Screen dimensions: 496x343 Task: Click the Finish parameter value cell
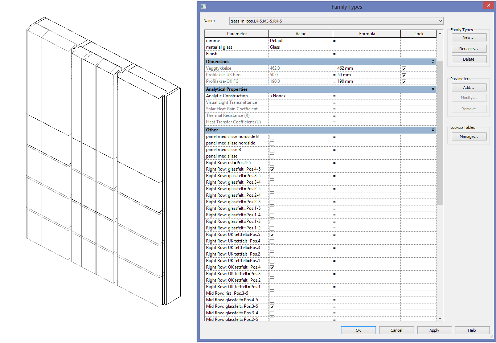point(300,54)
